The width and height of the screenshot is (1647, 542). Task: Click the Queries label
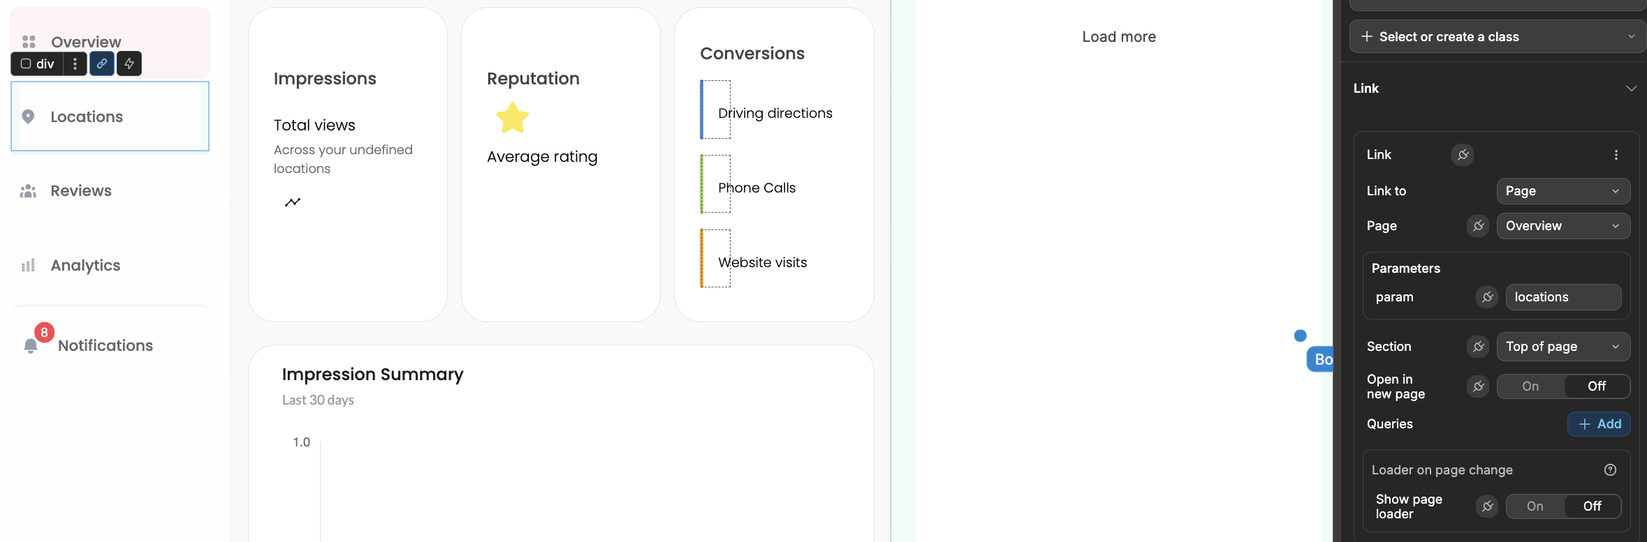click(x=1389, y=424)
